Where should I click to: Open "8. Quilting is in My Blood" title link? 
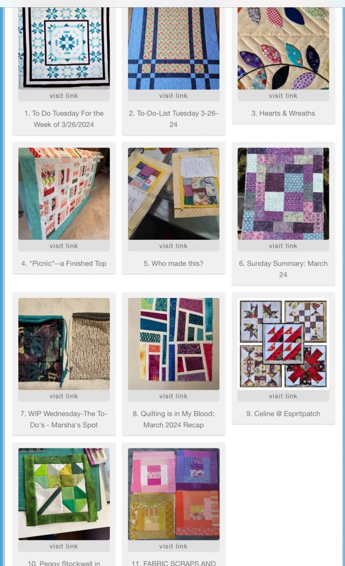coord(174,419)
